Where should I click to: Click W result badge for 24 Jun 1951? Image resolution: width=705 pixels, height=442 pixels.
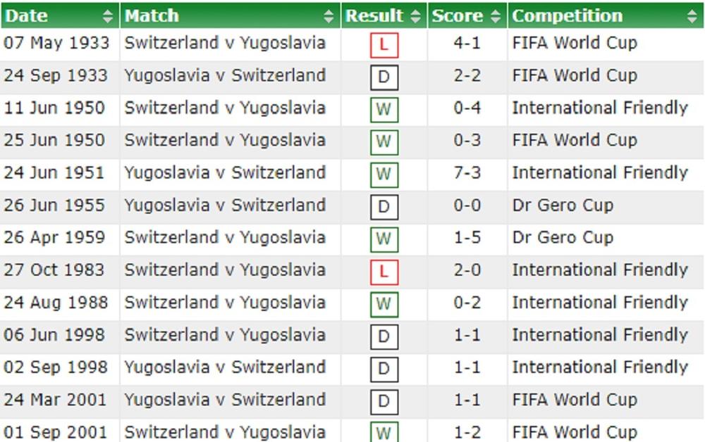(384, 175)
